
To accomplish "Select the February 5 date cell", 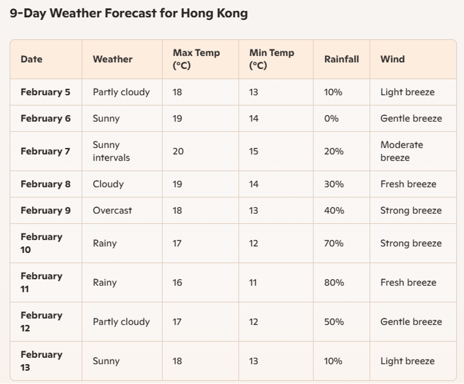I will click(x=46, y=92).
